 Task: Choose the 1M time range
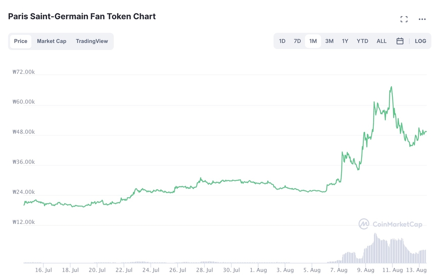point(313,41)
